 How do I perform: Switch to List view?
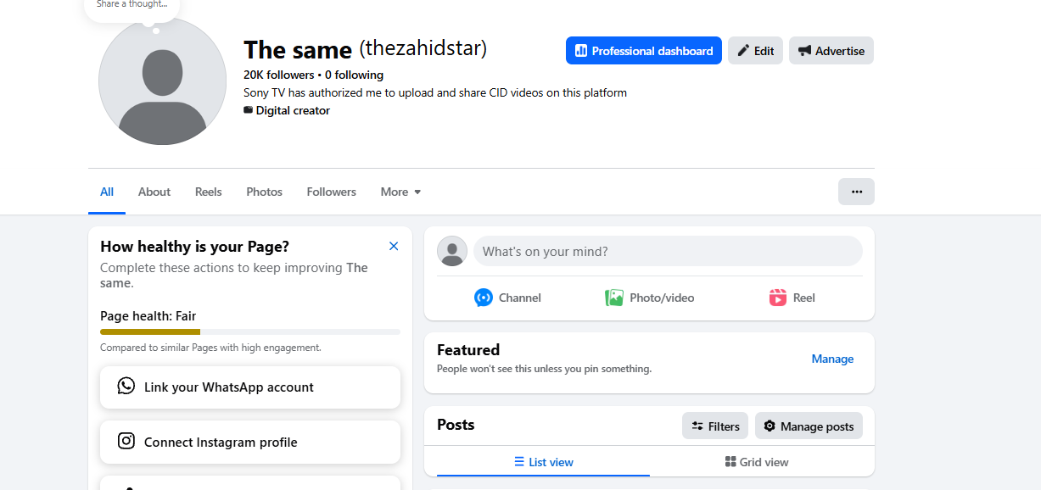[x=543, y=462]
